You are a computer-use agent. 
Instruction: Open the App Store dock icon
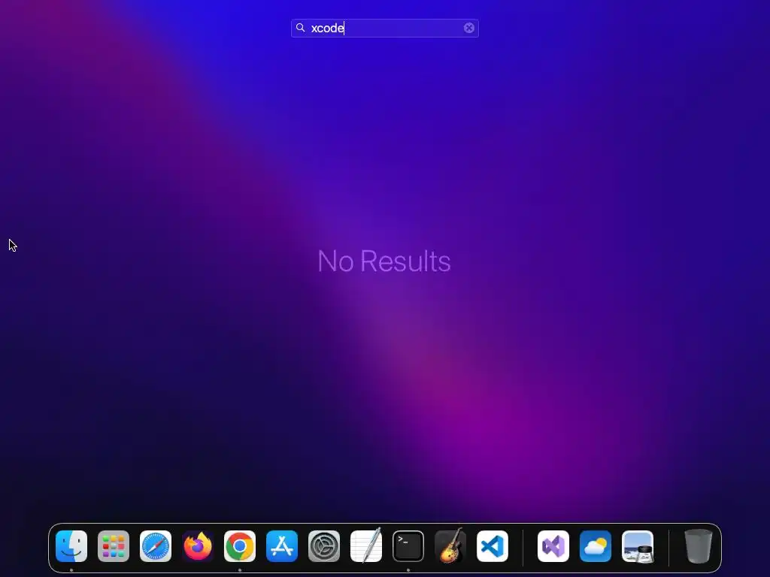coord(282,546)
